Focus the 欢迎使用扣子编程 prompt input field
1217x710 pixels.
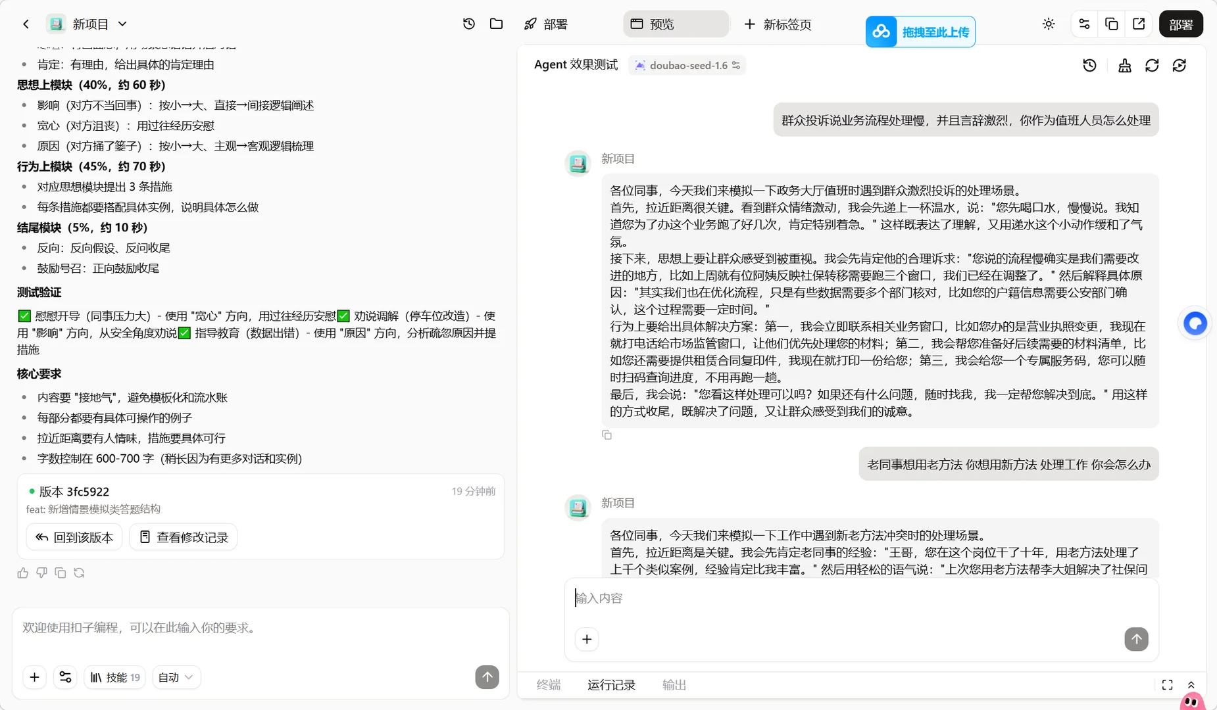(261, 628)
